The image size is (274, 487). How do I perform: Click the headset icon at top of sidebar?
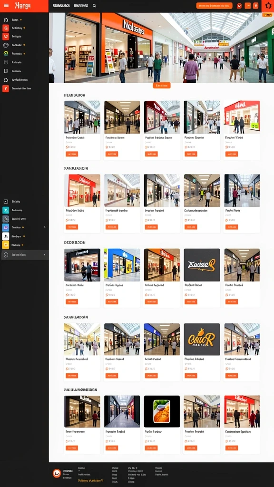point(6,19)
